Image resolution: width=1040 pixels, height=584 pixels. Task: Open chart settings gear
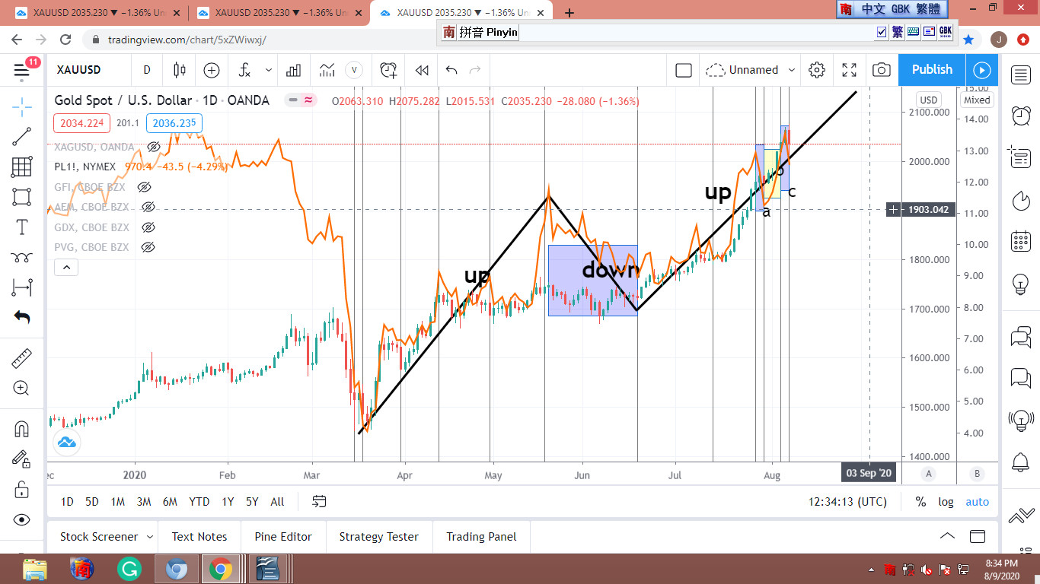coord(817,70)
